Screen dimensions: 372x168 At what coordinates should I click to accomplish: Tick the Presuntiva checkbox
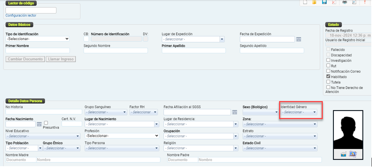coord(46,123)
